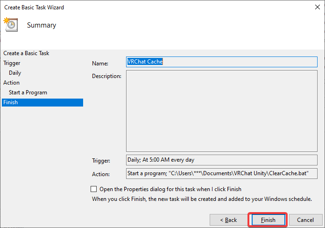Open the Trigger step in sidebar
The height and width of the screenshot is (228, 325).
click(12, 63)
